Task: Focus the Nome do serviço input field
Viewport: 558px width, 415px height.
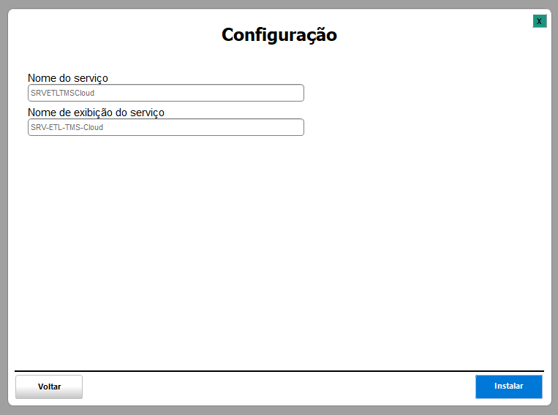Action: pos(165,93)
